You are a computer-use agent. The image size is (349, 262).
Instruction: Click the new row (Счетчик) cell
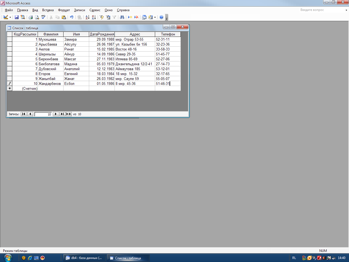pos(25,88)
